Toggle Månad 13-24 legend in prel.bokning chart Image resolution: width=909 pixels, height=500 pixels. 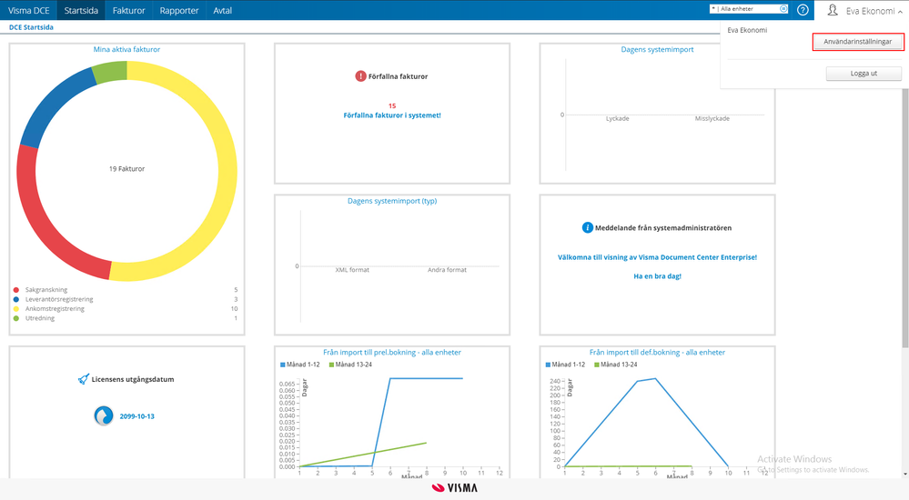350,365
